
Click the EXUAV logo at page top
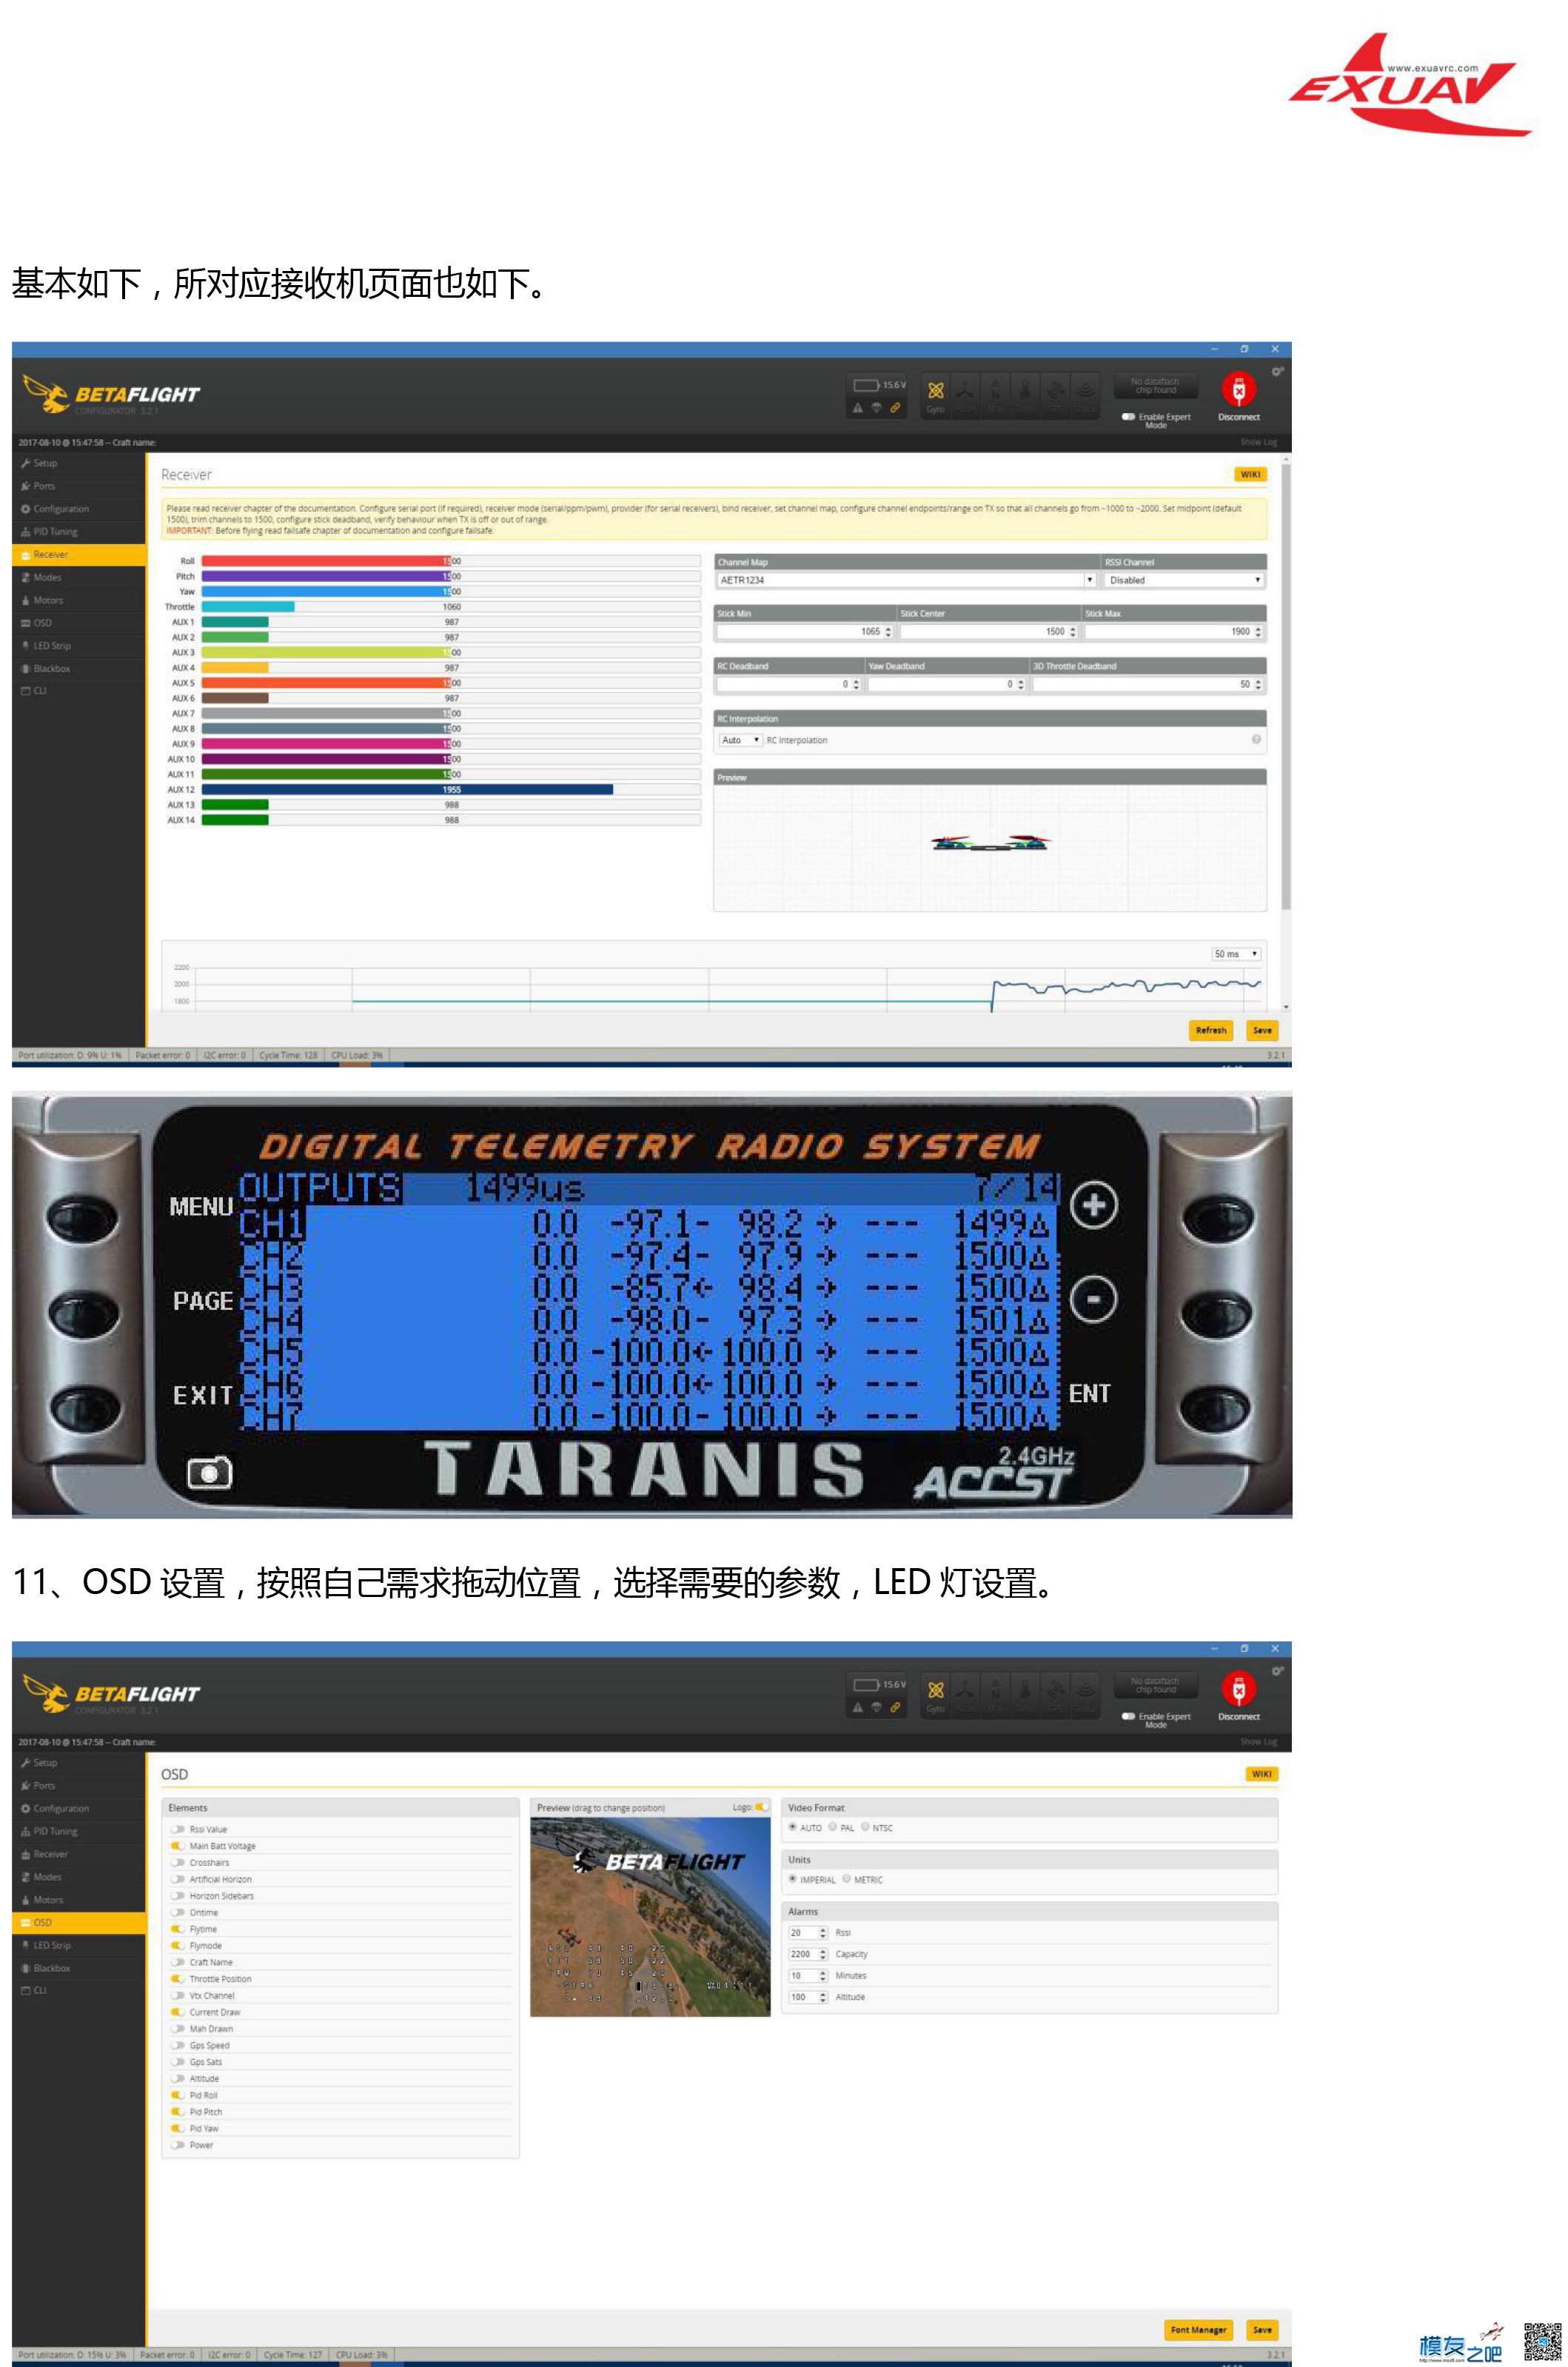click(x=1409, y=85)
